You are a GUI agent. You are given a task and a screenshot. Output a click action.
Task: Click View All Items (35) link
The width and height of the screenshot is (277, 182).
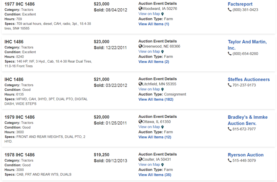coord(155,175)
